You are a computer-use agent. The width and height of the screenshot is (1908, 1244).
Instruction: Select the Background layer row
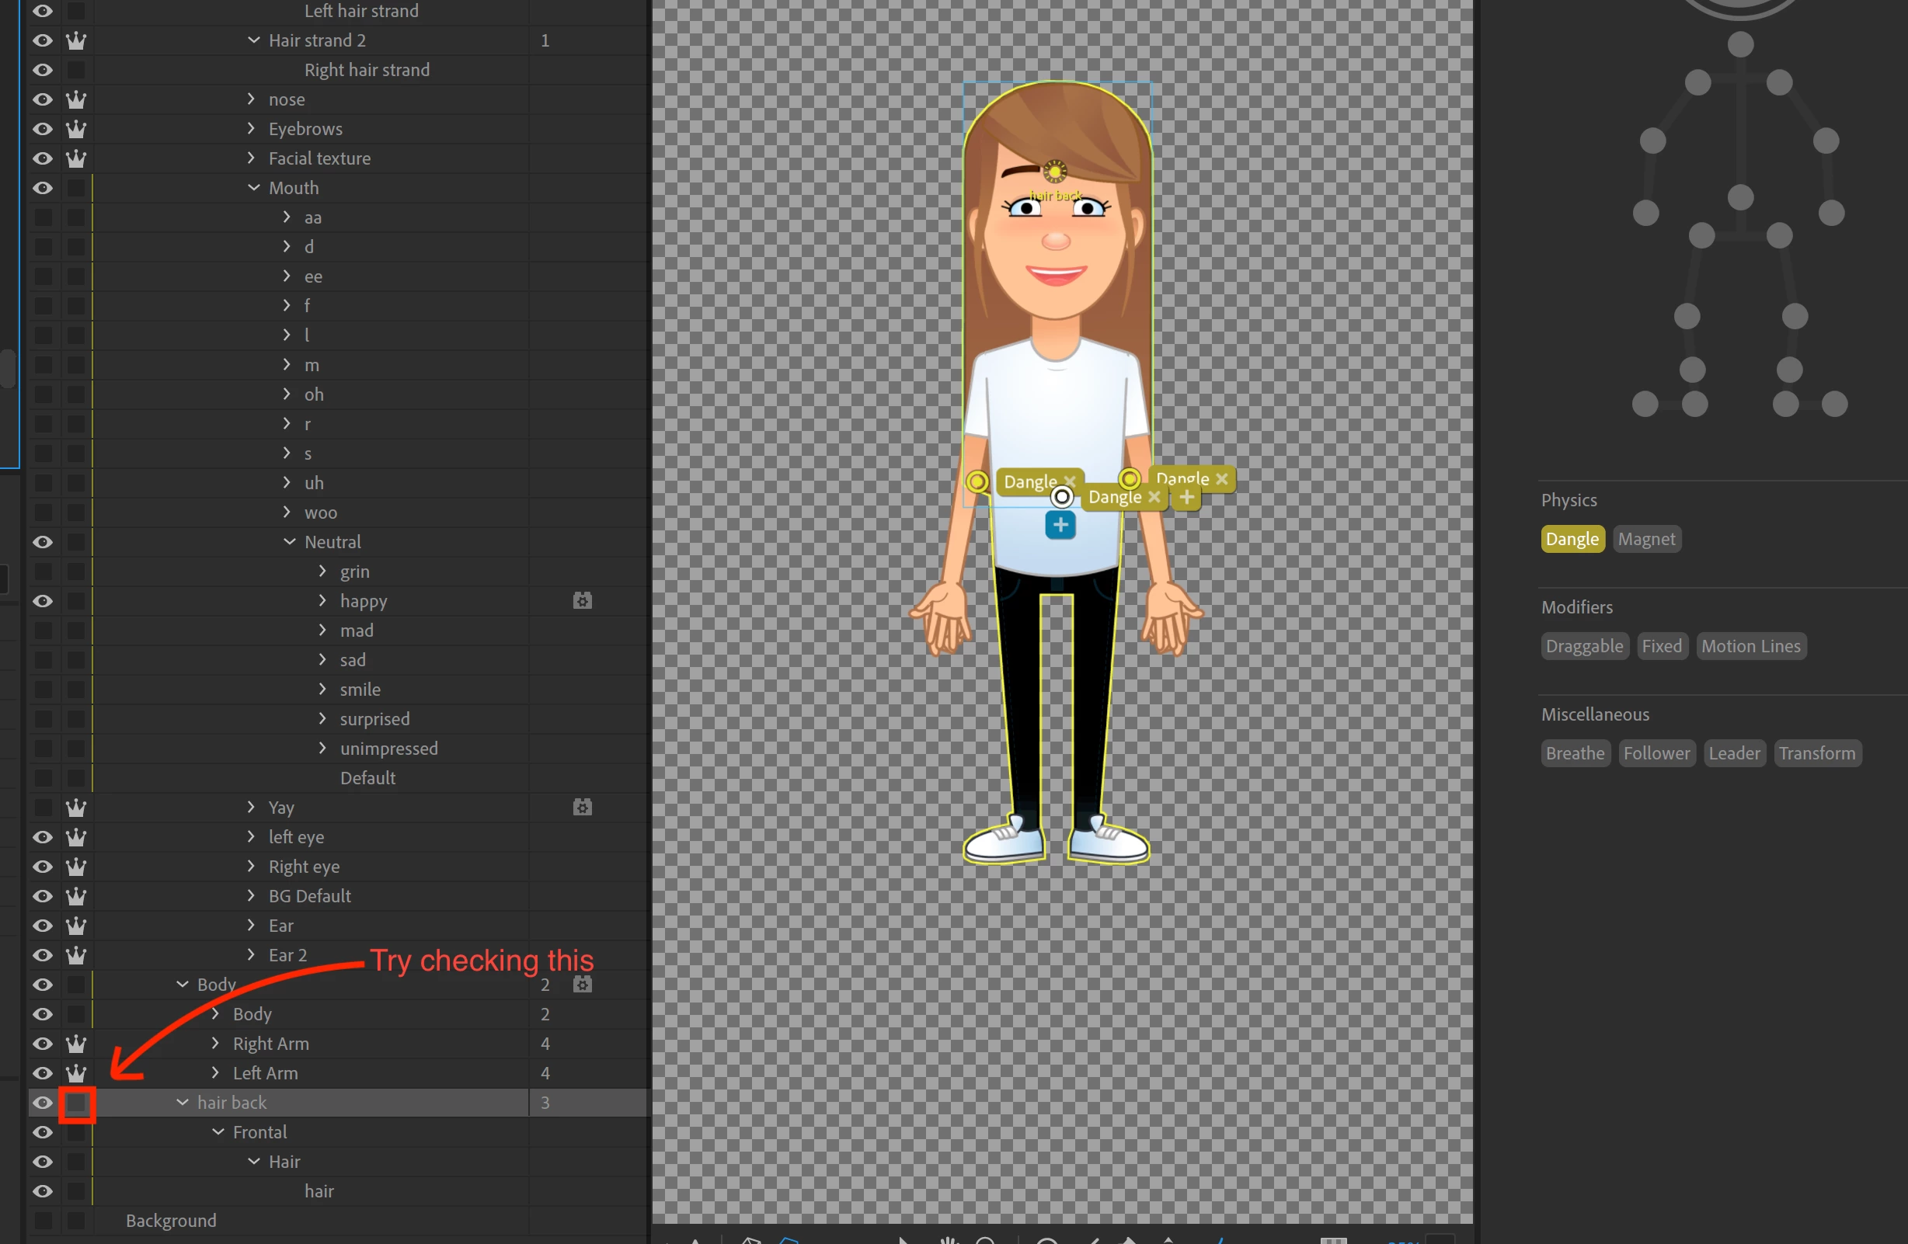(x=171, y=1221)
